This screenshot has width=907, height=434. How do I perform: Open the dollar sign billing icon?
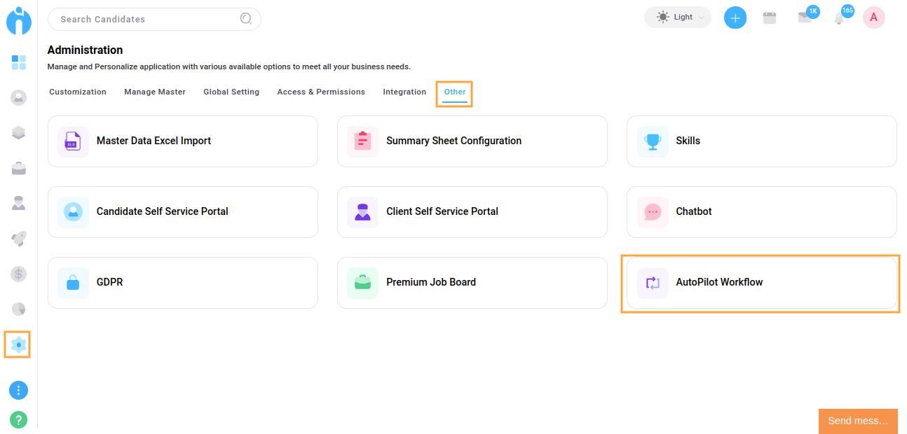click(x=19, y=274)
